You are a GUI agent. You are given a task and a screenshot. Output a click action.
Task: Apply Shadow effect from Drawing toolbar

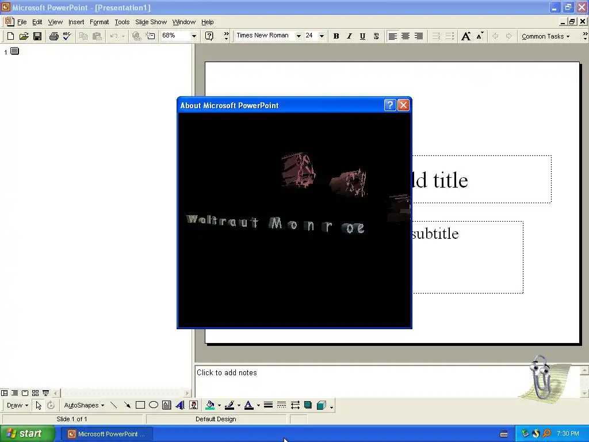[x=308, y=405]
